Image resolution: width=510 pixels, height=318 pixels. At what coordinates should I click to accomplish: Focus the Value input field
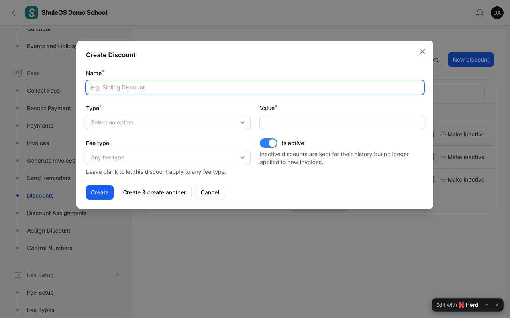[x=342, y=122]
